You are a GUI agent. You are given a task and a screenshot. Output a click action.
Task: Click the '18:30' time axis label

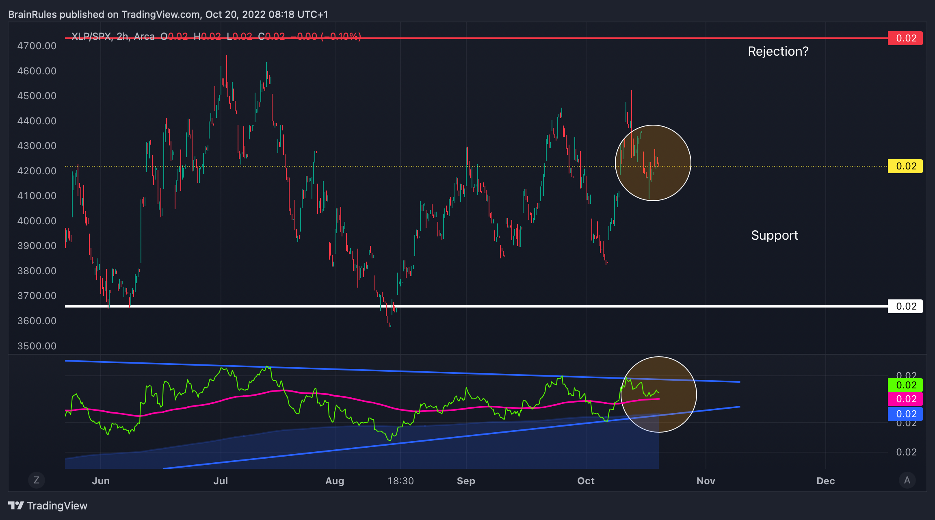[x=400, y=481]
